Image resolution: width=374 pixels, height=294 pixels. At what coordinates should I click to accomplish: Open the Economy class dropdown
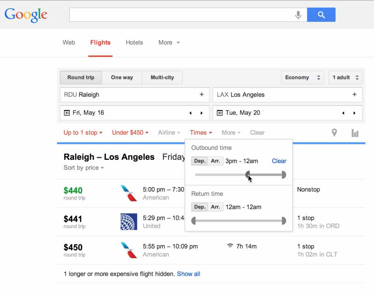point(302,77)
